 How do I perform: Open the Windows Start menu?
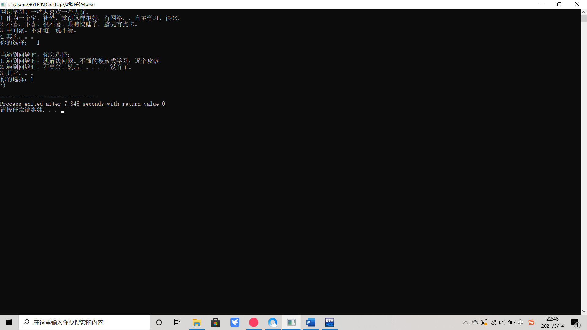click(9, 322)
